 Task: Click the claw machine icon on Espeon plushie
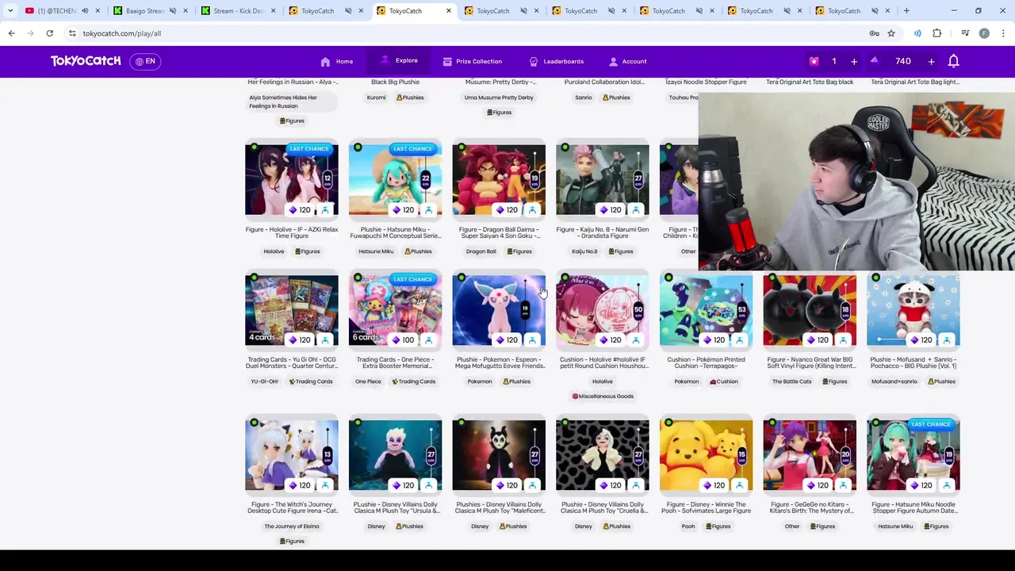[x=532, y=340]
